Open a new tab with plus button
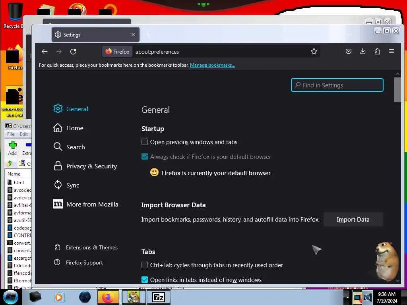 tap(149, 35)
